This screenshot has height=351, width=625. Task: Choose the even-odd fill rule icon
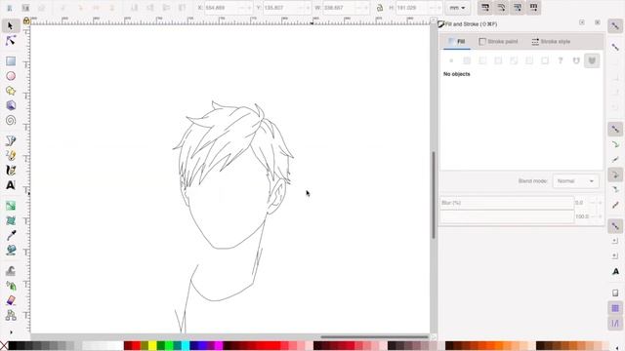tap(576, 60)
